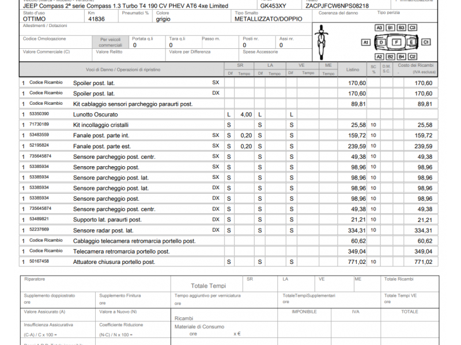Click the 'Listino' column header

(x=353, y=70)
